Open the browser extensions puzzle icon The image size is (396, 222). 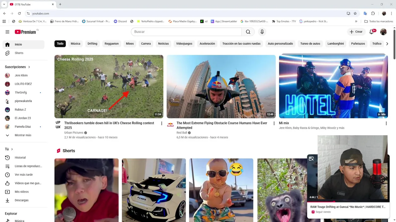[x=373, y=14]
